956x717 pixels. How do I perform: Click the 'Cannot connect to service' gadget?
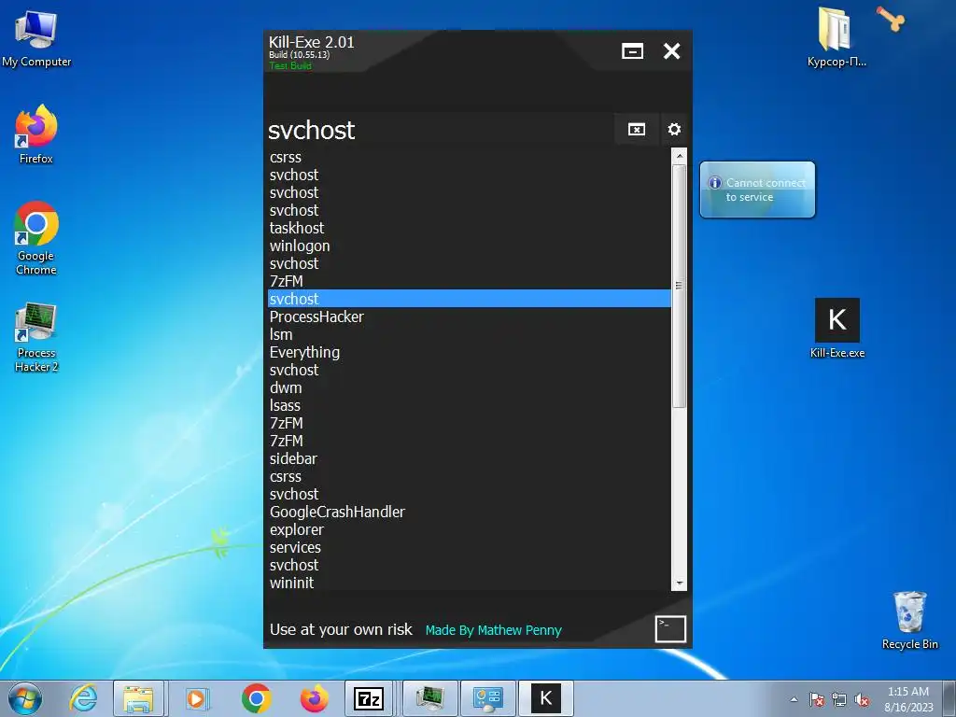(757, 190)
